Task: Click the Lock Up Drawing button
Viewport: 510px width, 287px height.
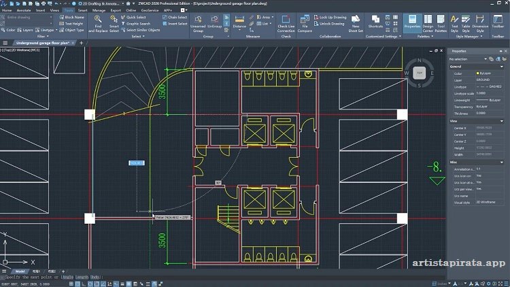Action: (330, 17)
